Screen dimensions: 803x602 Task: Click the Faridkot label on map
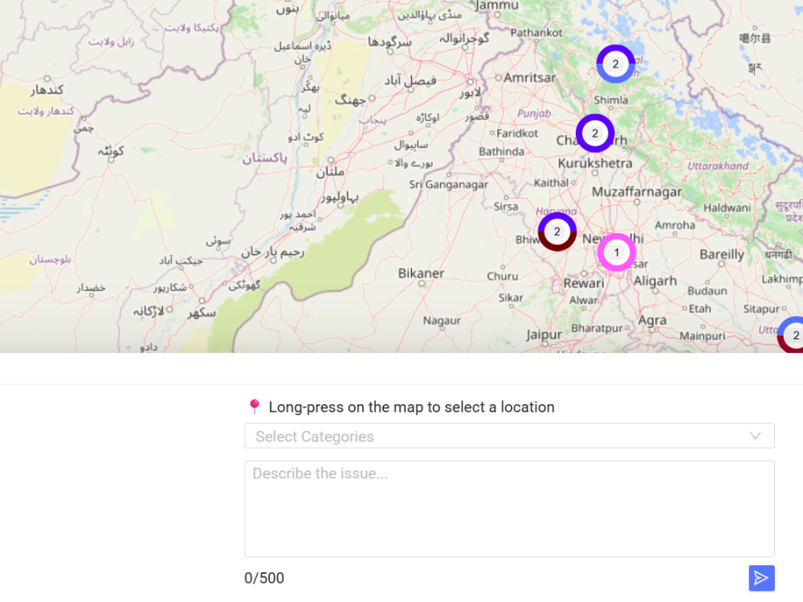click(x=516, y=133)
